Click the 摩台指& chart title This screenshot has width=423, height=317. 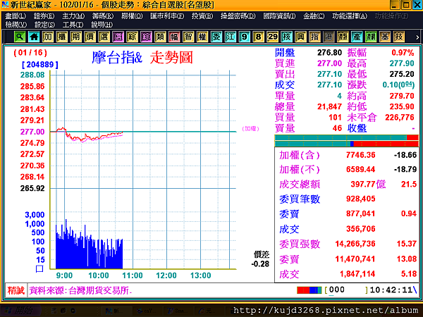click(x=117, y=58)
